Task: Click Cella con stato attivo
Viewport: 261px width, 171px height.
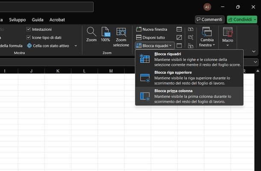Action: 48,46
